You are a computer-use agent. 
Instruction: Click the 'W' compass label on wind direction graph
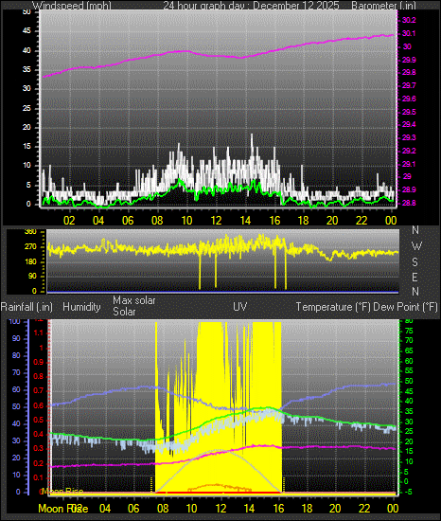(416, 246)
